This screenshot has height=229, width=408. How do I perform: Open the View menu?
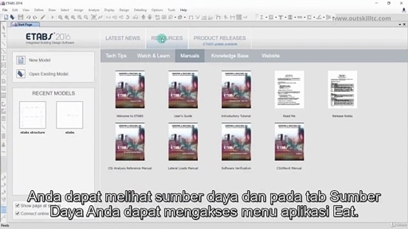point(26,10)
